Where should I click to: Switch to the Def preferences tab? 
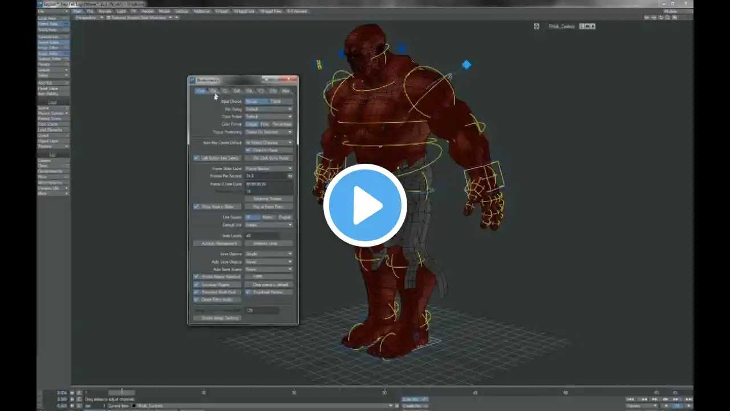click(x=237, y=91)
